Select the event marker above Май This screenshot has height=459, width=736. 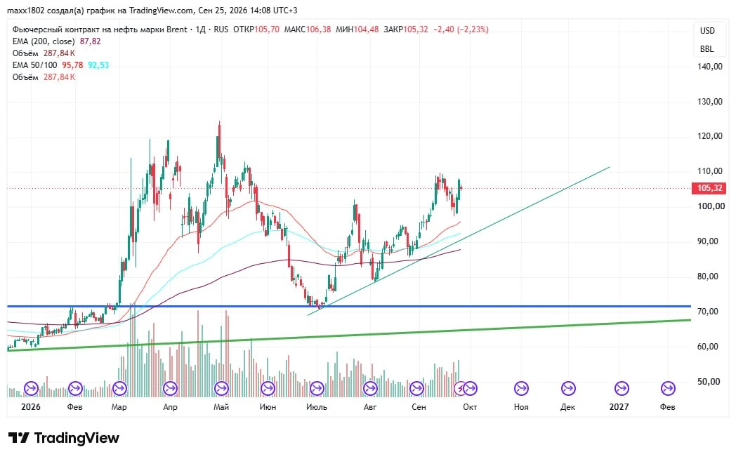tap(221, 389)
